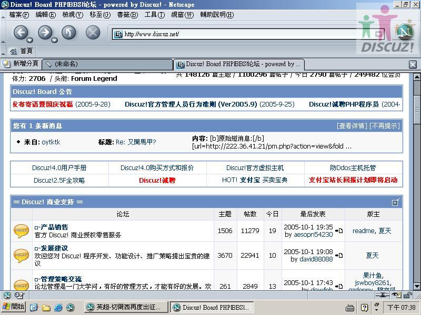This screenshot has width=421, height=315.
Task: Open the 首頁 home bookmark
Action: coord(21,50)
